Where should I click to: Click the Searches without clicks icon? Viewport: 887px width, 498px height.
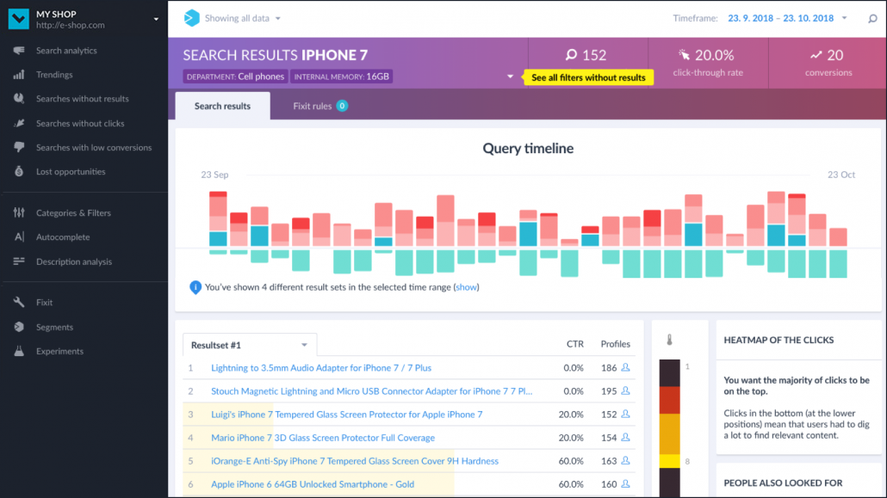tap(19, 123)
